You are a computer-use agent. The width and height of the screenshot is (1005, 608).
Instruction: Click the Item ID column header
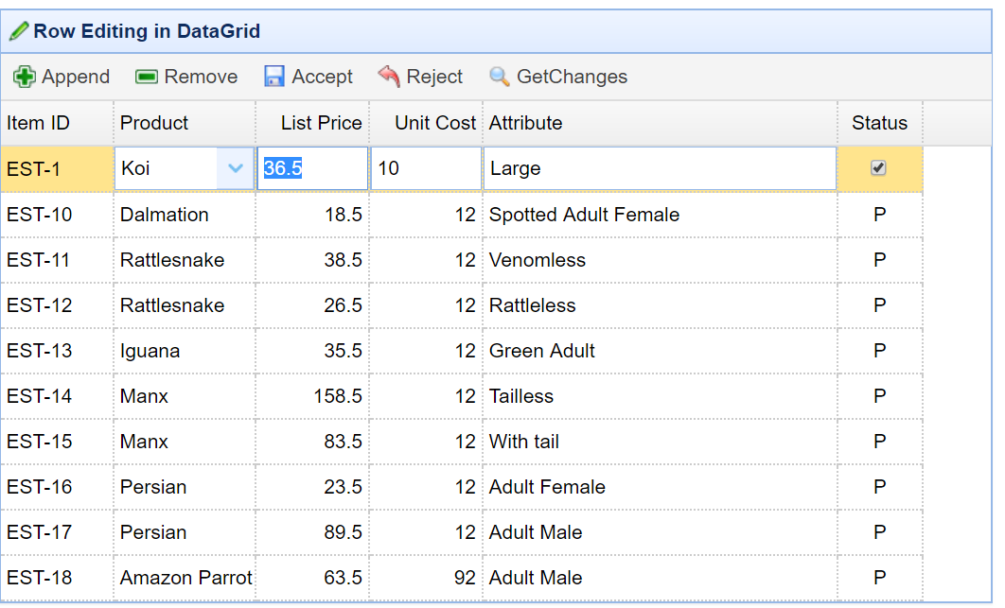point(39,123)
